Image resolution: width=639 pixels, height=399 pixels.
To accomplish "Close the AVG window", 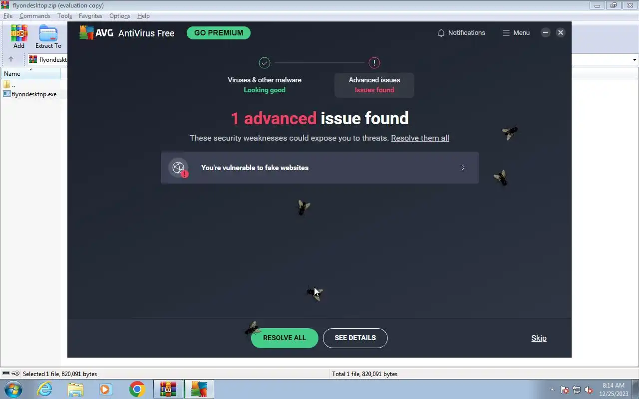I will 561,32.
